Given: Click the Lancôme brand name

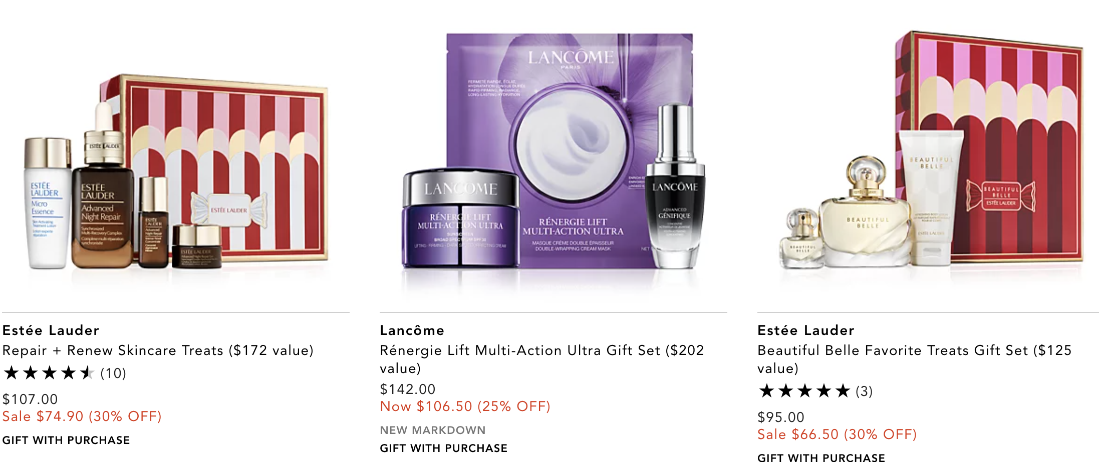Looking at the screenshot, I should (412, 330).
